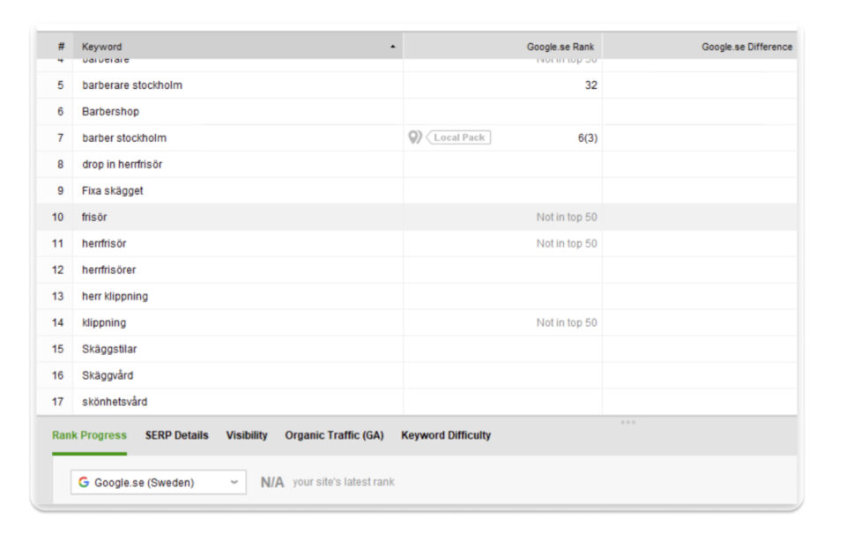Select the "barber stockholm" keyword row

pos(124,137)
